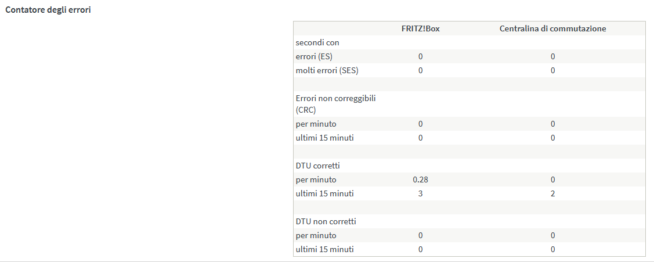Select the "Errori non correggibili (CRC)" label
The width and height of the screenshot is (654, 262).
[336, 104]
